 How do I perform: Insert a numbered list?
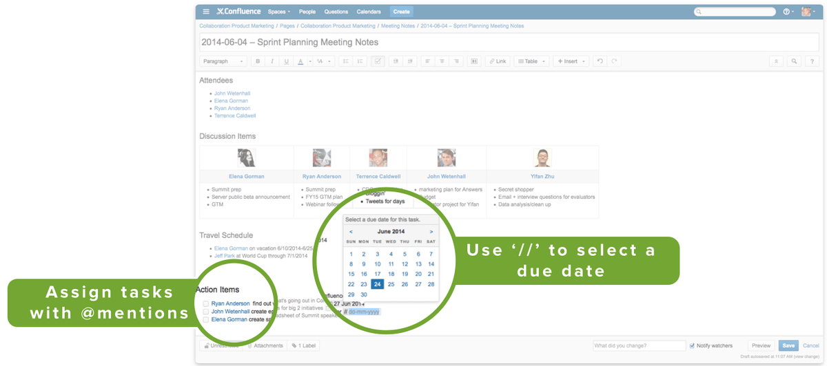[x=360, y=61]
